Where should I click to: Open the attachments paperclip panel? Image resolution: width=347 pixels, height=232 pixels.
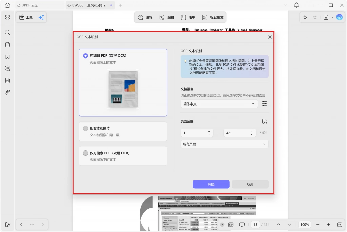[x=7, y=92]
